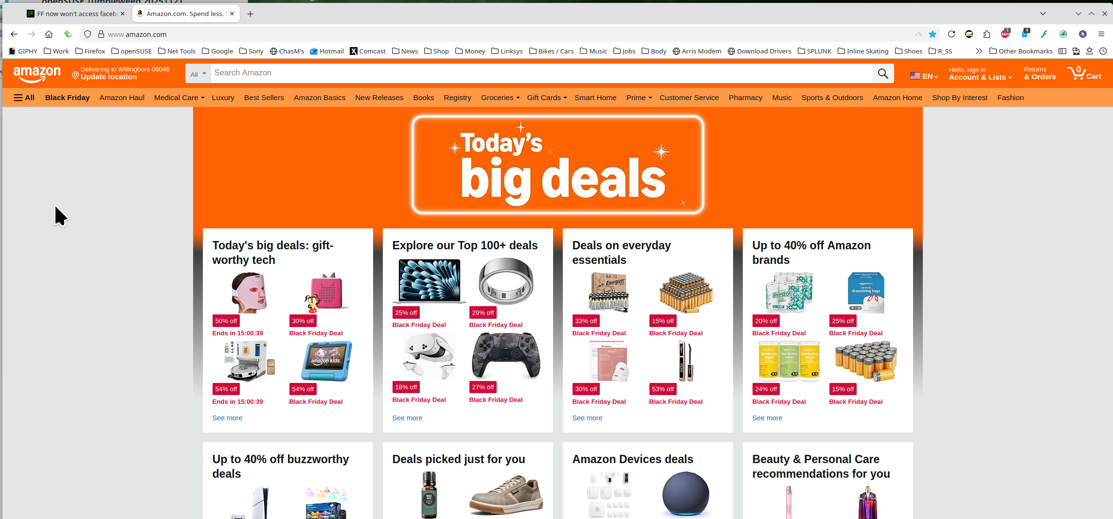Expand the All search category dropdown
1113x519 pixels.
tap(198, 74)
